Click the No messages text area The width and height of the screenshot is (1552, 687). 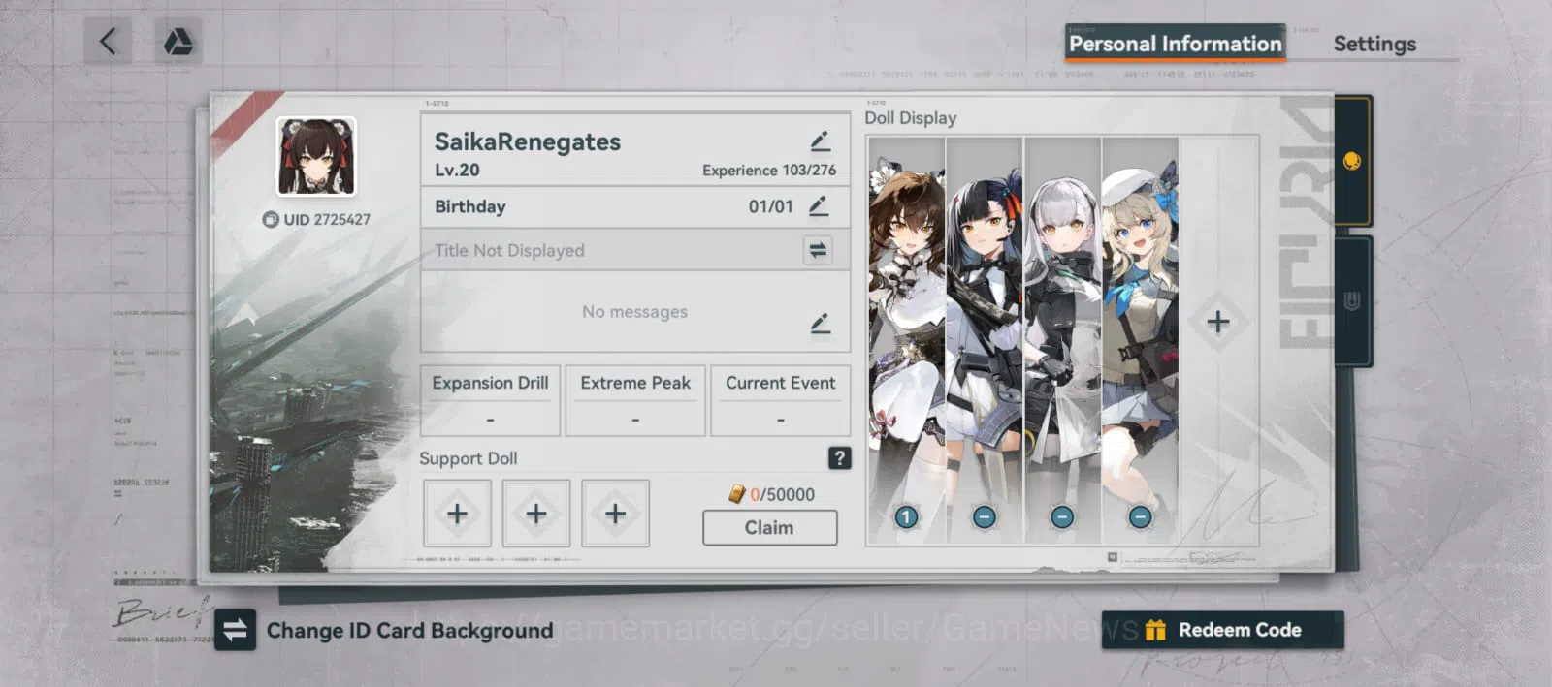[635, 312]
